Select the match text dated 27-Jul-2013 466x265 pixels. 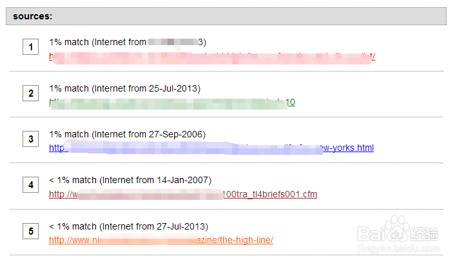129,226
